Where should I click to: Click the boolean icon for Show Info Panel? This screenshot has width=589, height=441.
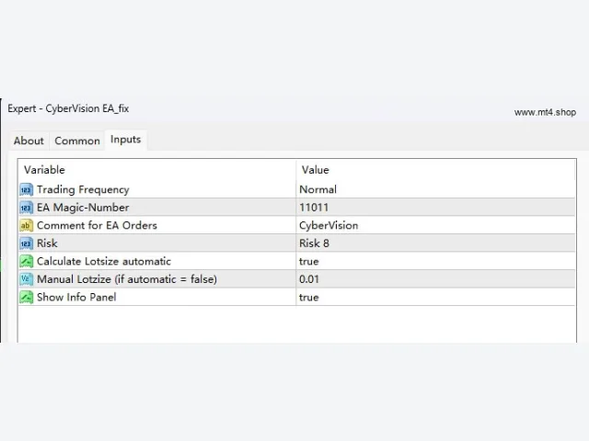[x=27, y=297]
